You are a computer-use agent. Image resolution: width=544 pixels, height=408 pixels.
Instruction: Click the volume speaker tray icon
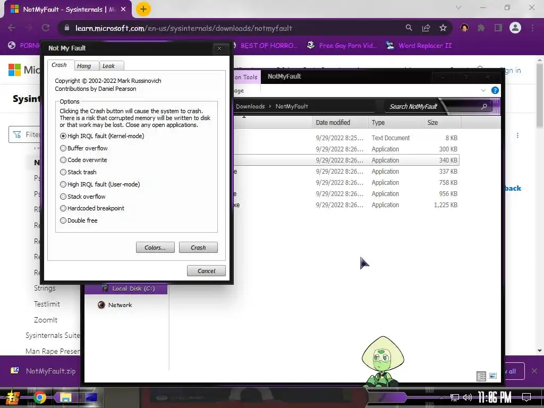467,397
